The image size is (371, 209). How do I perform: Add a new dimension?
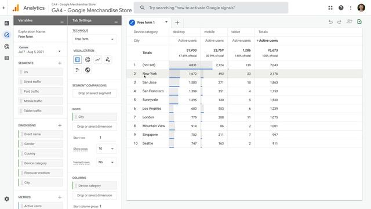[x=60, y=125]
